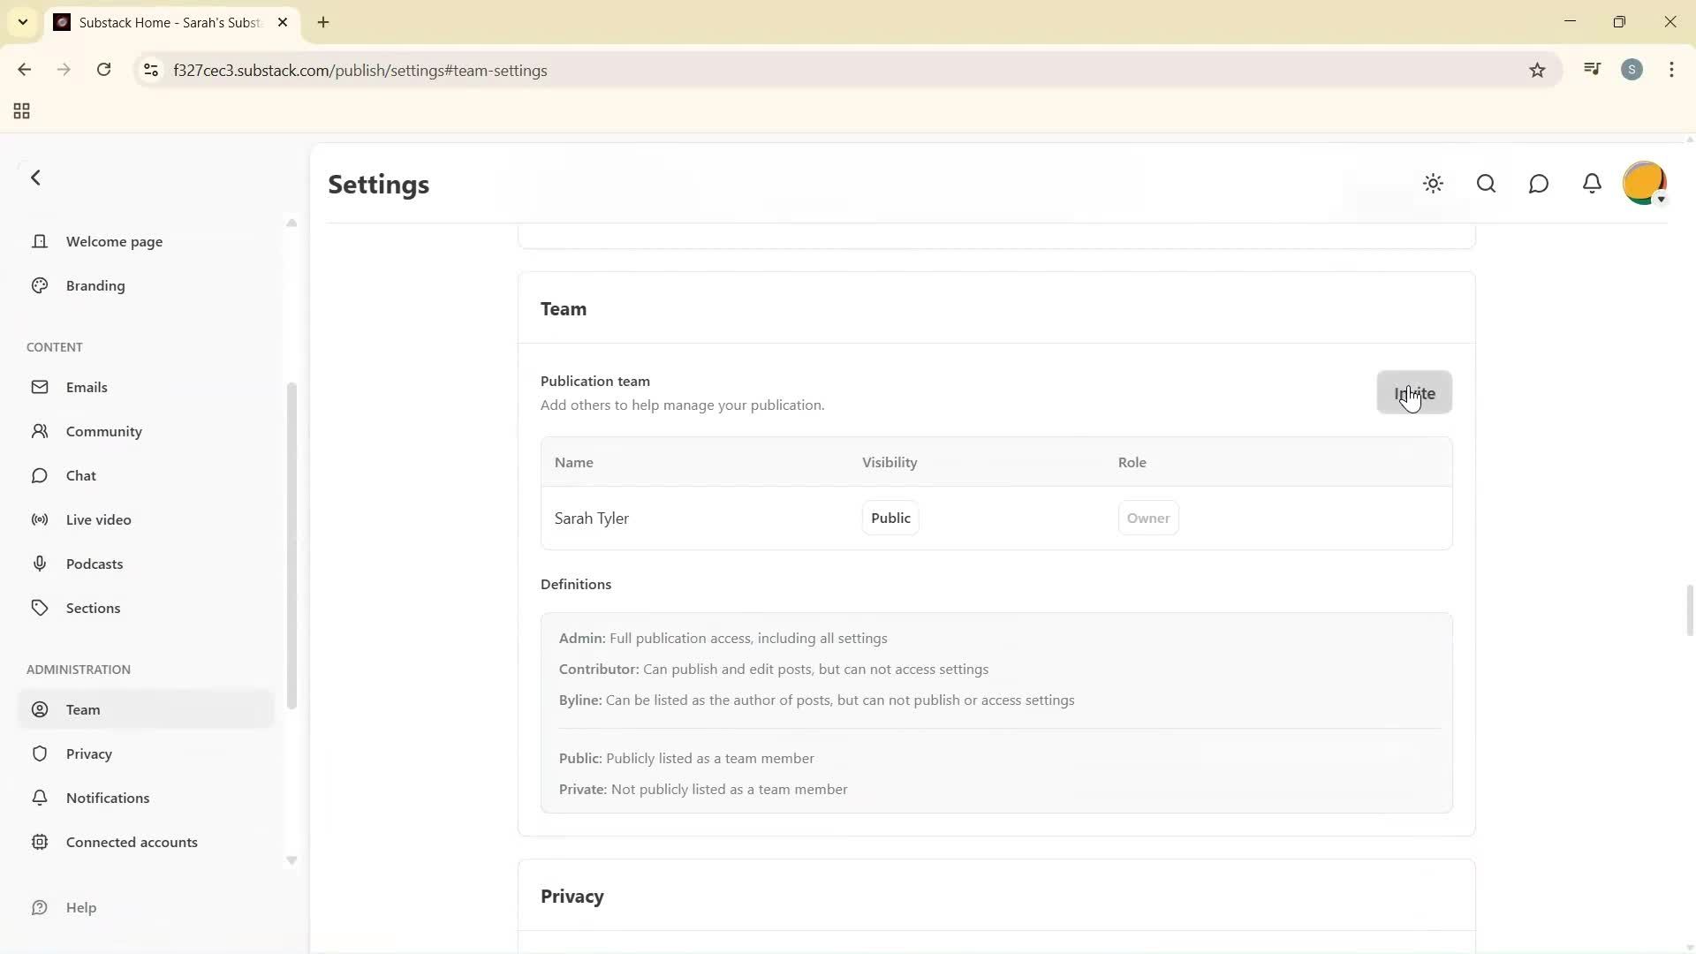The image size is (1696, 954).
Task: Open the Help link at sidebar bottom
Action: tap(80, 907)
